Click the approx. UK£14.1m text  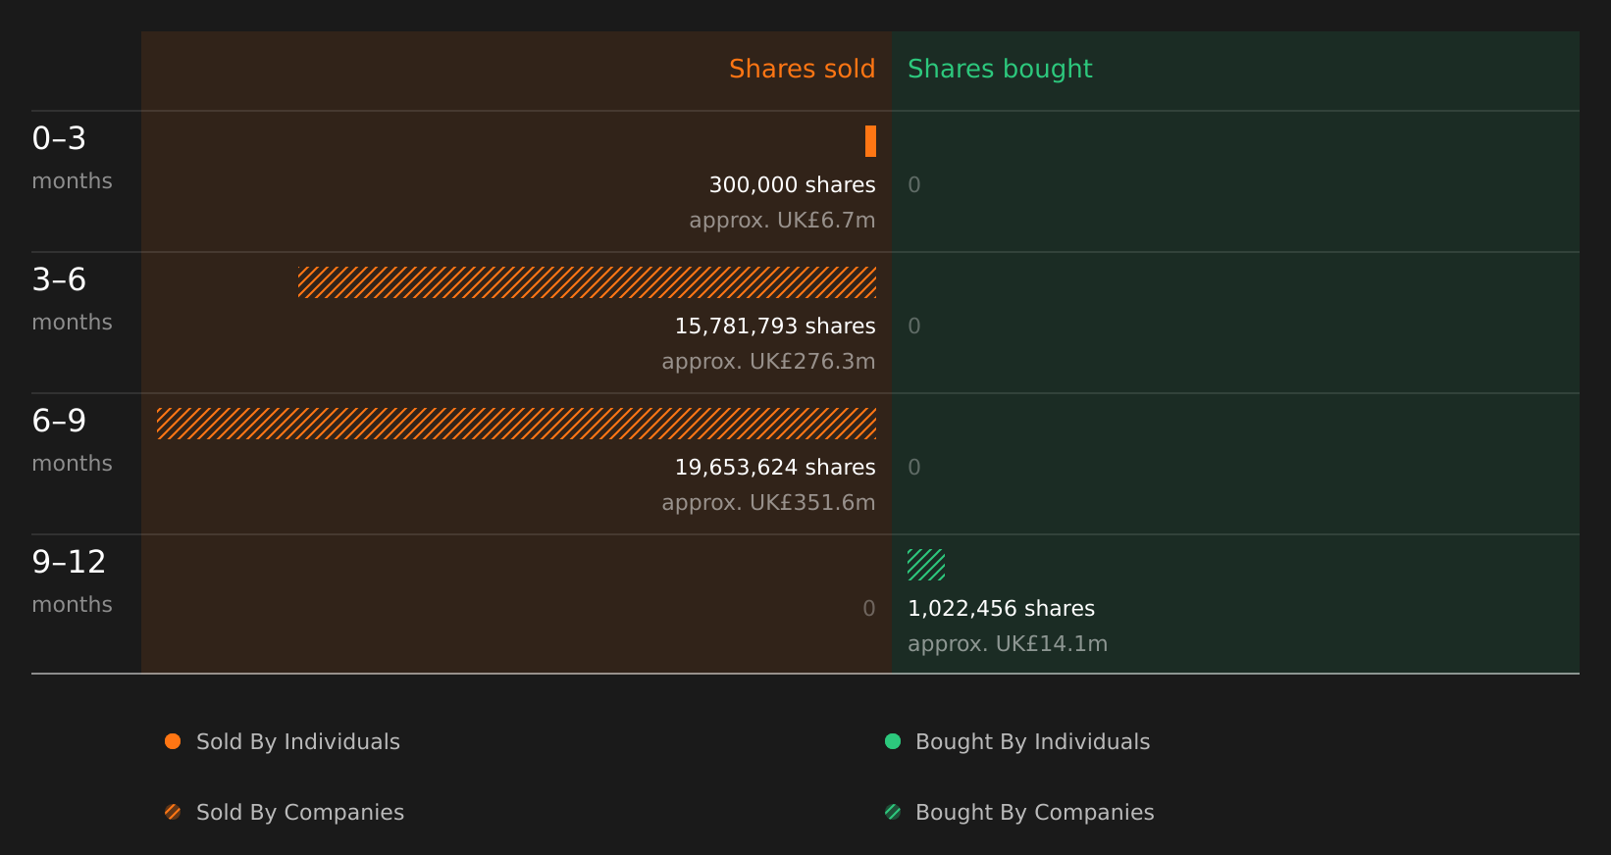(1008, 643)
